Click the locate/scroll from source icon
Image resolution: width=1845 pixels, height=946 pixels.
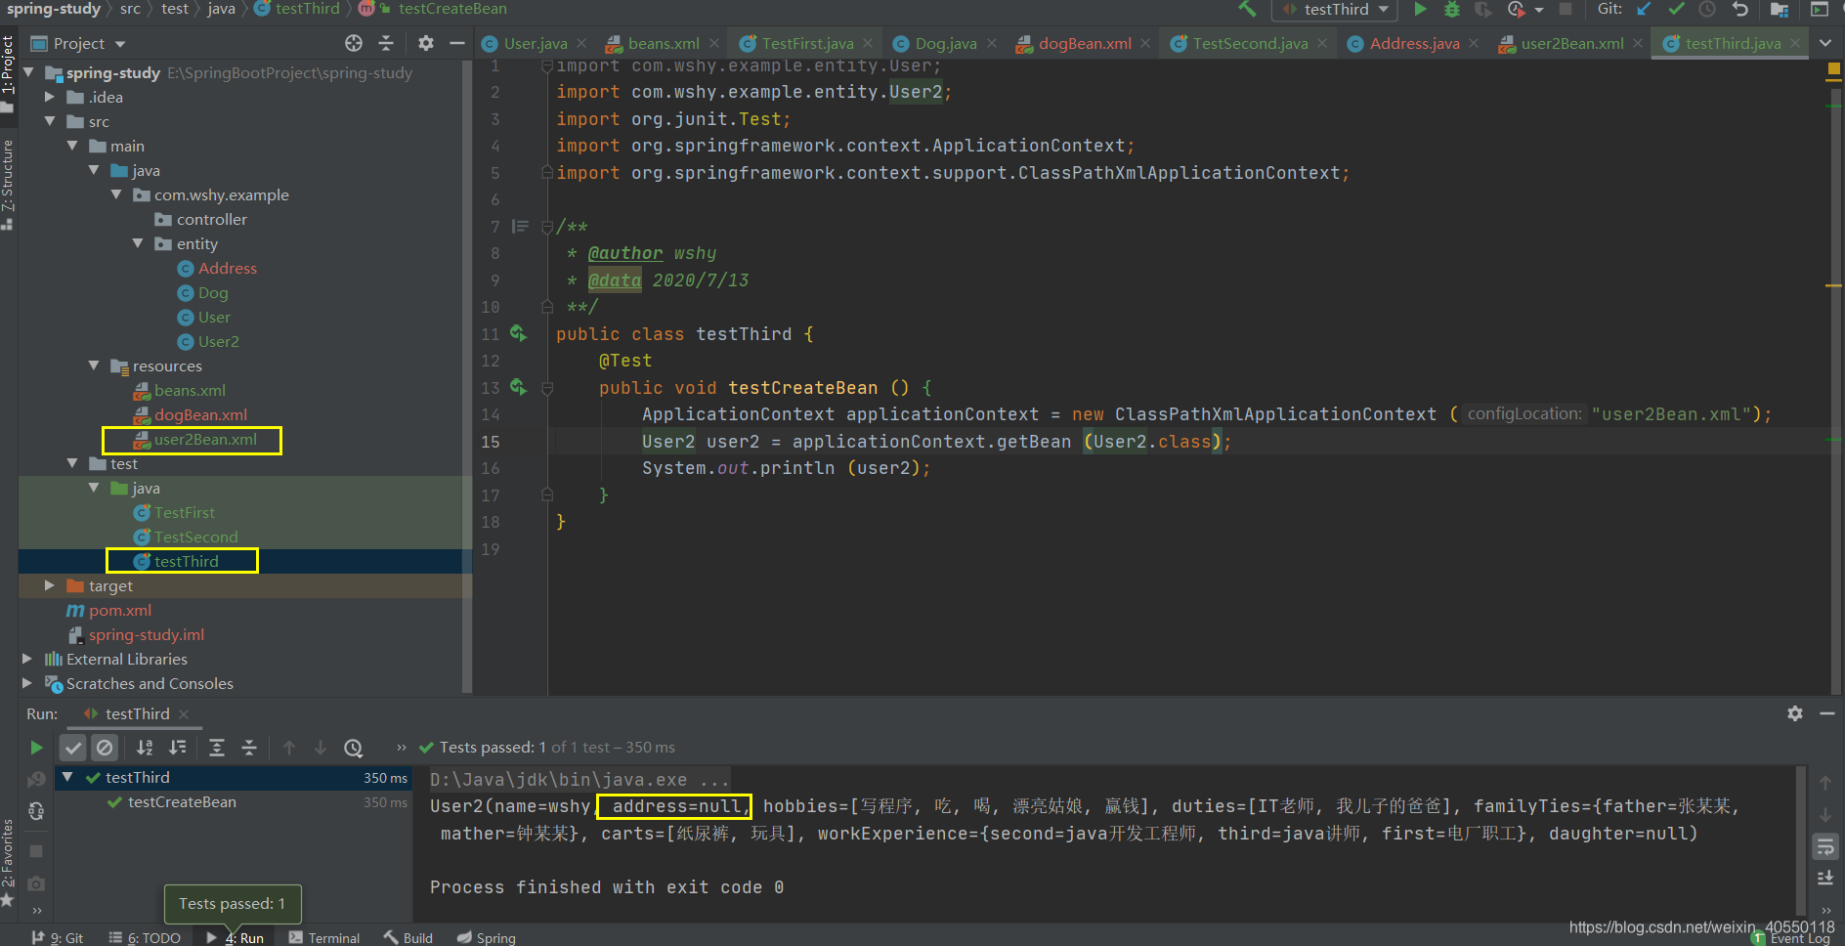[x=354, y=43]
